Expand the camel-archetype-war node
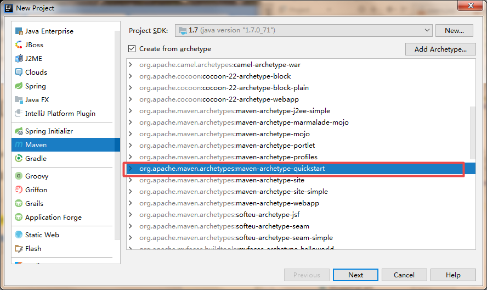The image size is (487, 290). [131, 65]
